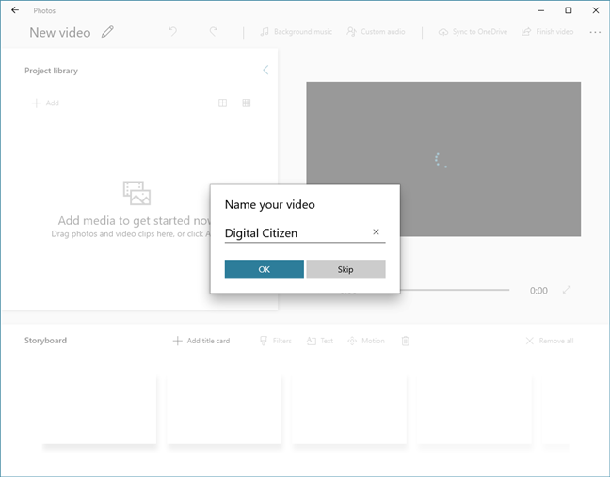Click the preview seek bar

(x=455, y=290)
